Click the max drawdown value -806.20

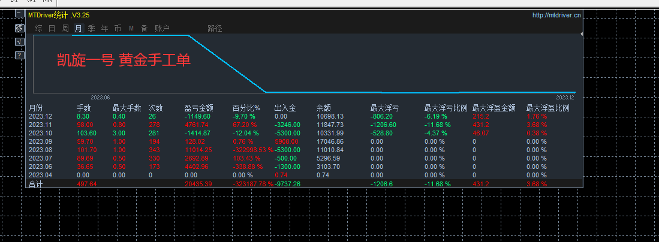pyautogui.click(x=381, y=116)
